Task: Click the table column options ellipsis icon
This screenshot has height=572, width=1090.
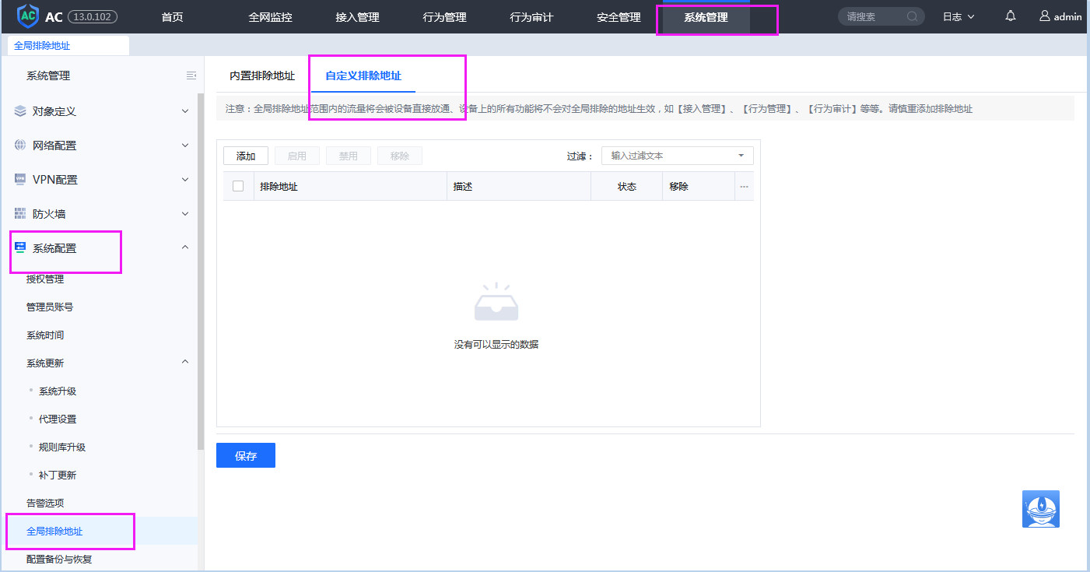Action: (744, 187)
